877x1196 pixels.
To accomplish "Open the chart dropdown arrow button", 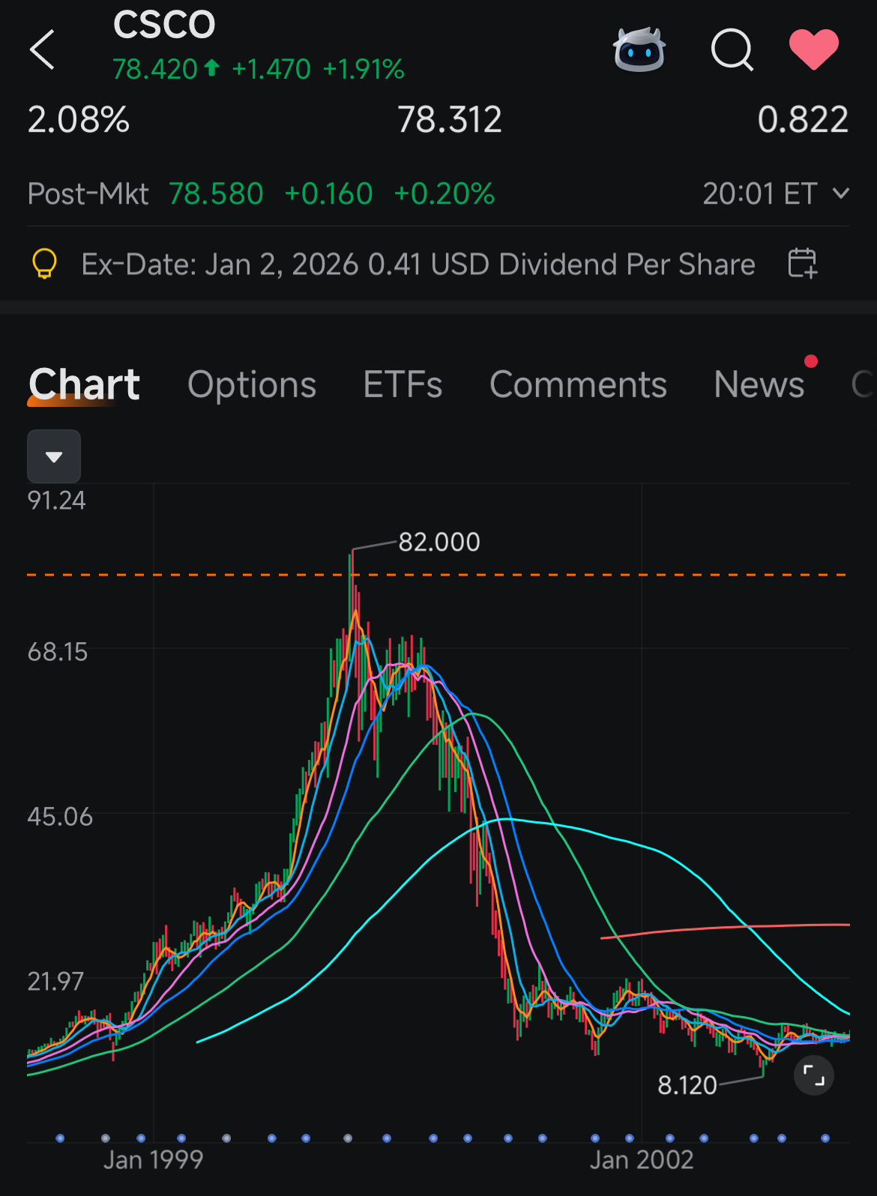I will (x=54, y=456).
